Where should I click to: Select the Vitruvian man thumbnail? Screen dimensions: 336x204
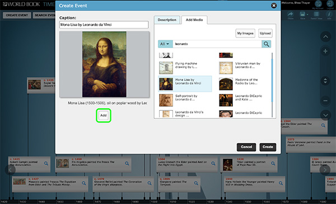pyautogui.click(x=226, y=68)
